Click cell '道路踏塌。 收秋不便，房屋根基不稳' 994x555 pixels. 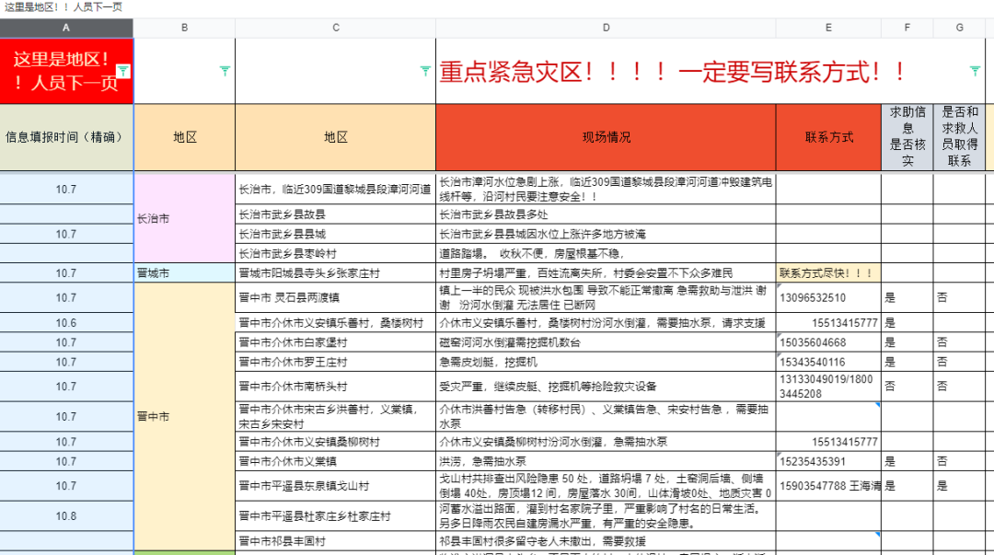point(606,253)
